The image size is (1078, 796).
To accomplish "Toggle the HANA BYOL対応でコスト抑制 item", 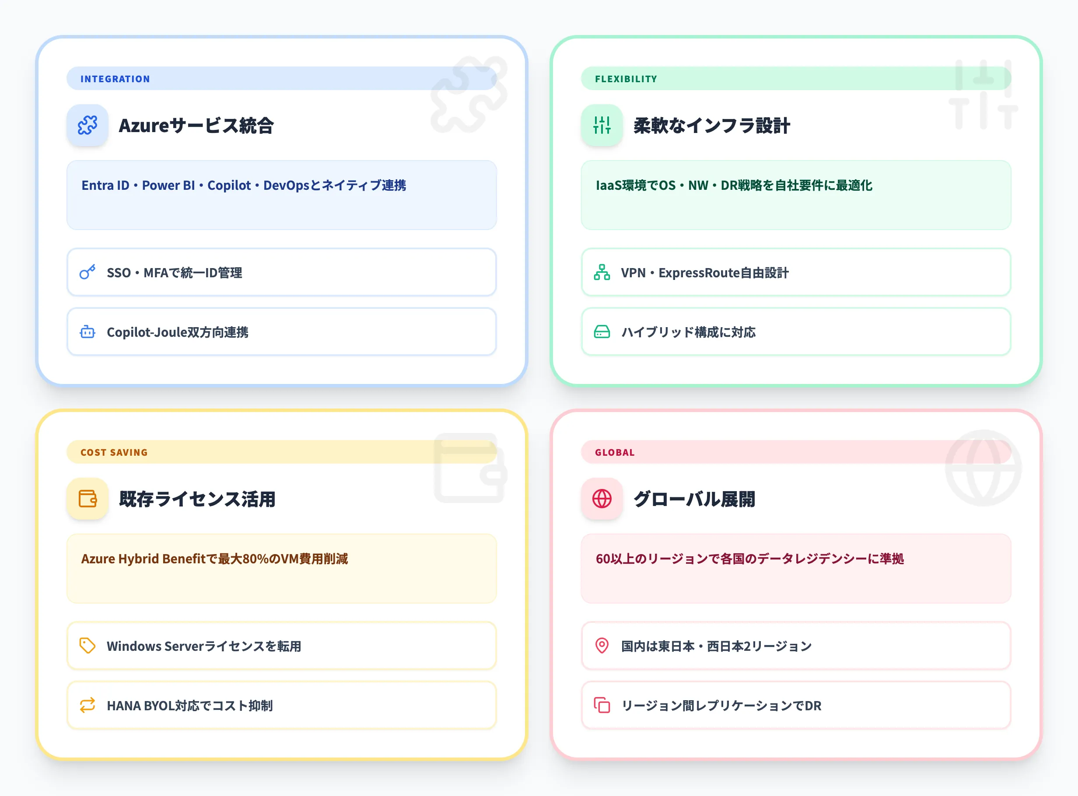I will (281, 705).
